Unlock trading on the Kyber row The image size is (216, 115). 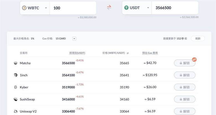(185, 87)
